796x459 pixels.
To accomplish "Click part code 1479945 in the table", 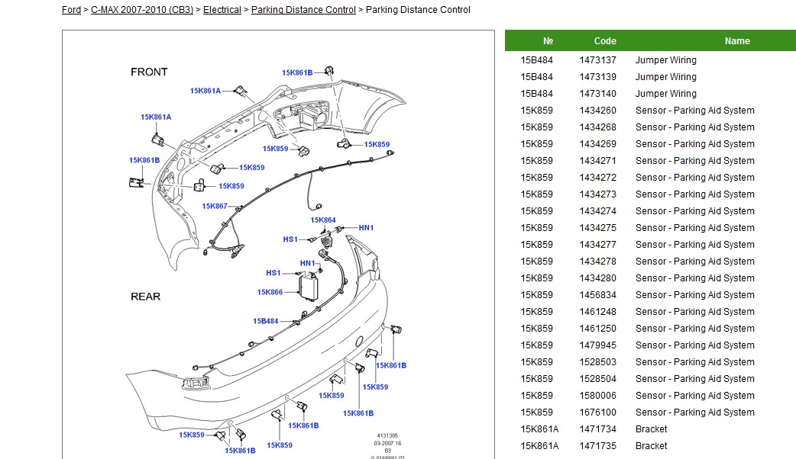I will pyautogui.click(x=597, y=345).
